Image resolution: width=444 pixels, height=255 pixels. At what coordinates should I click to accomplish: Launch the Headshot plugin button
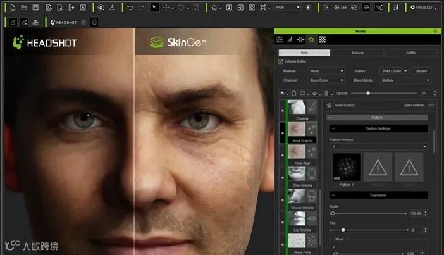click(x=63, y=22)
